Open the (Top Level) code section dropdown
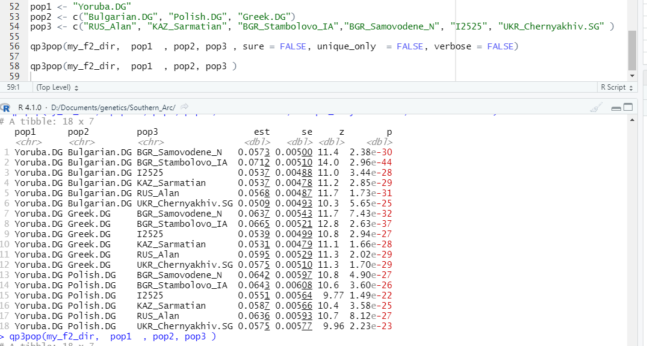The width and height of the screenshot is (647, 346). pos(58,87)
